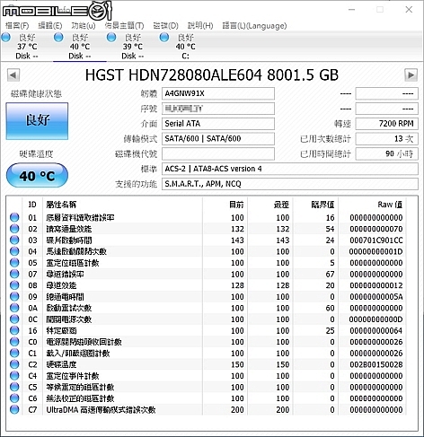Open the 編輯(E) edit menu

click(50, 26)
